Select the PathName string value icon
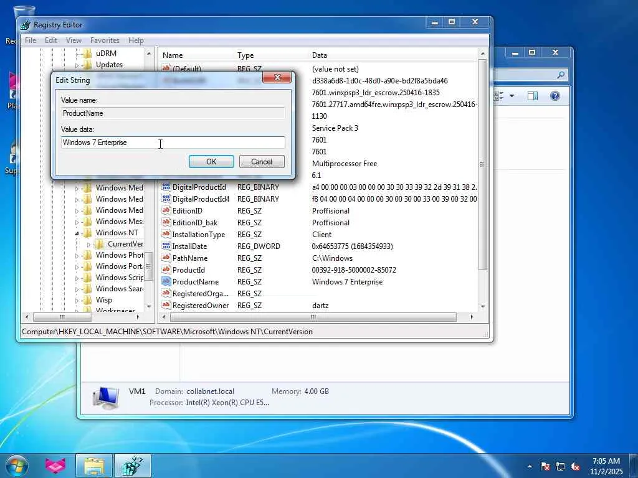Screen dimensions: 638x478 [166, 258]
